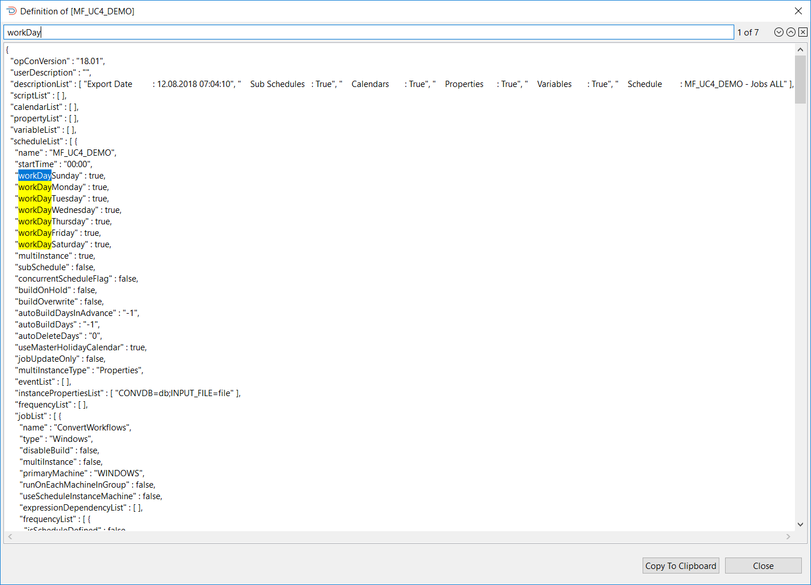Go to next search match arrow
This screenshot has height=585, width=811.
[778, 33]
